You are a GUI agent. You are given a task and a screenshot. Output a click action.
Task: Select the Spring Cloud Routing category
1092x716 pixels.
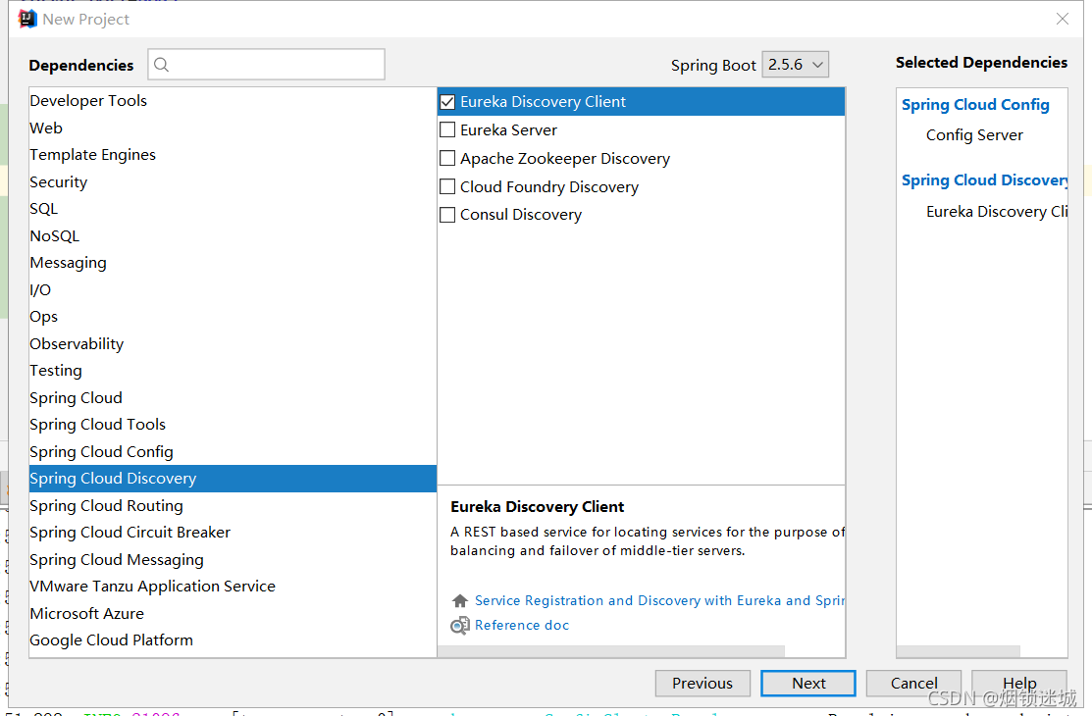pyautogui.click(x=106, y=505)
